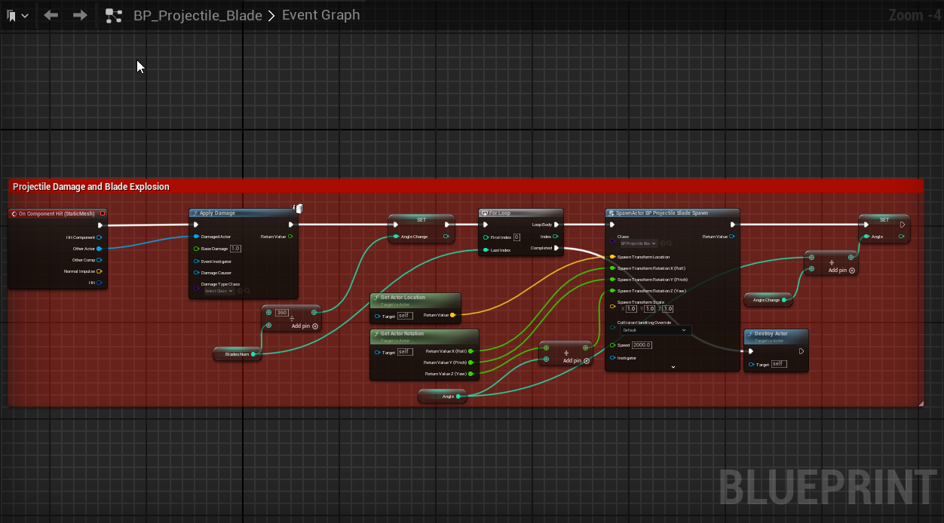The image size is (944, 523).
Task: Click the Instigator input pin
Action: tap(612, 358)
